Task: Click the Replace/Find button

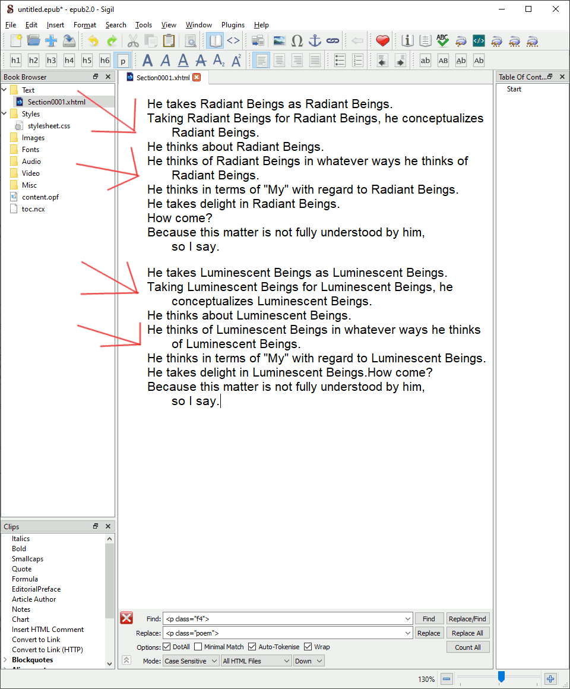Action: point(467,619)
